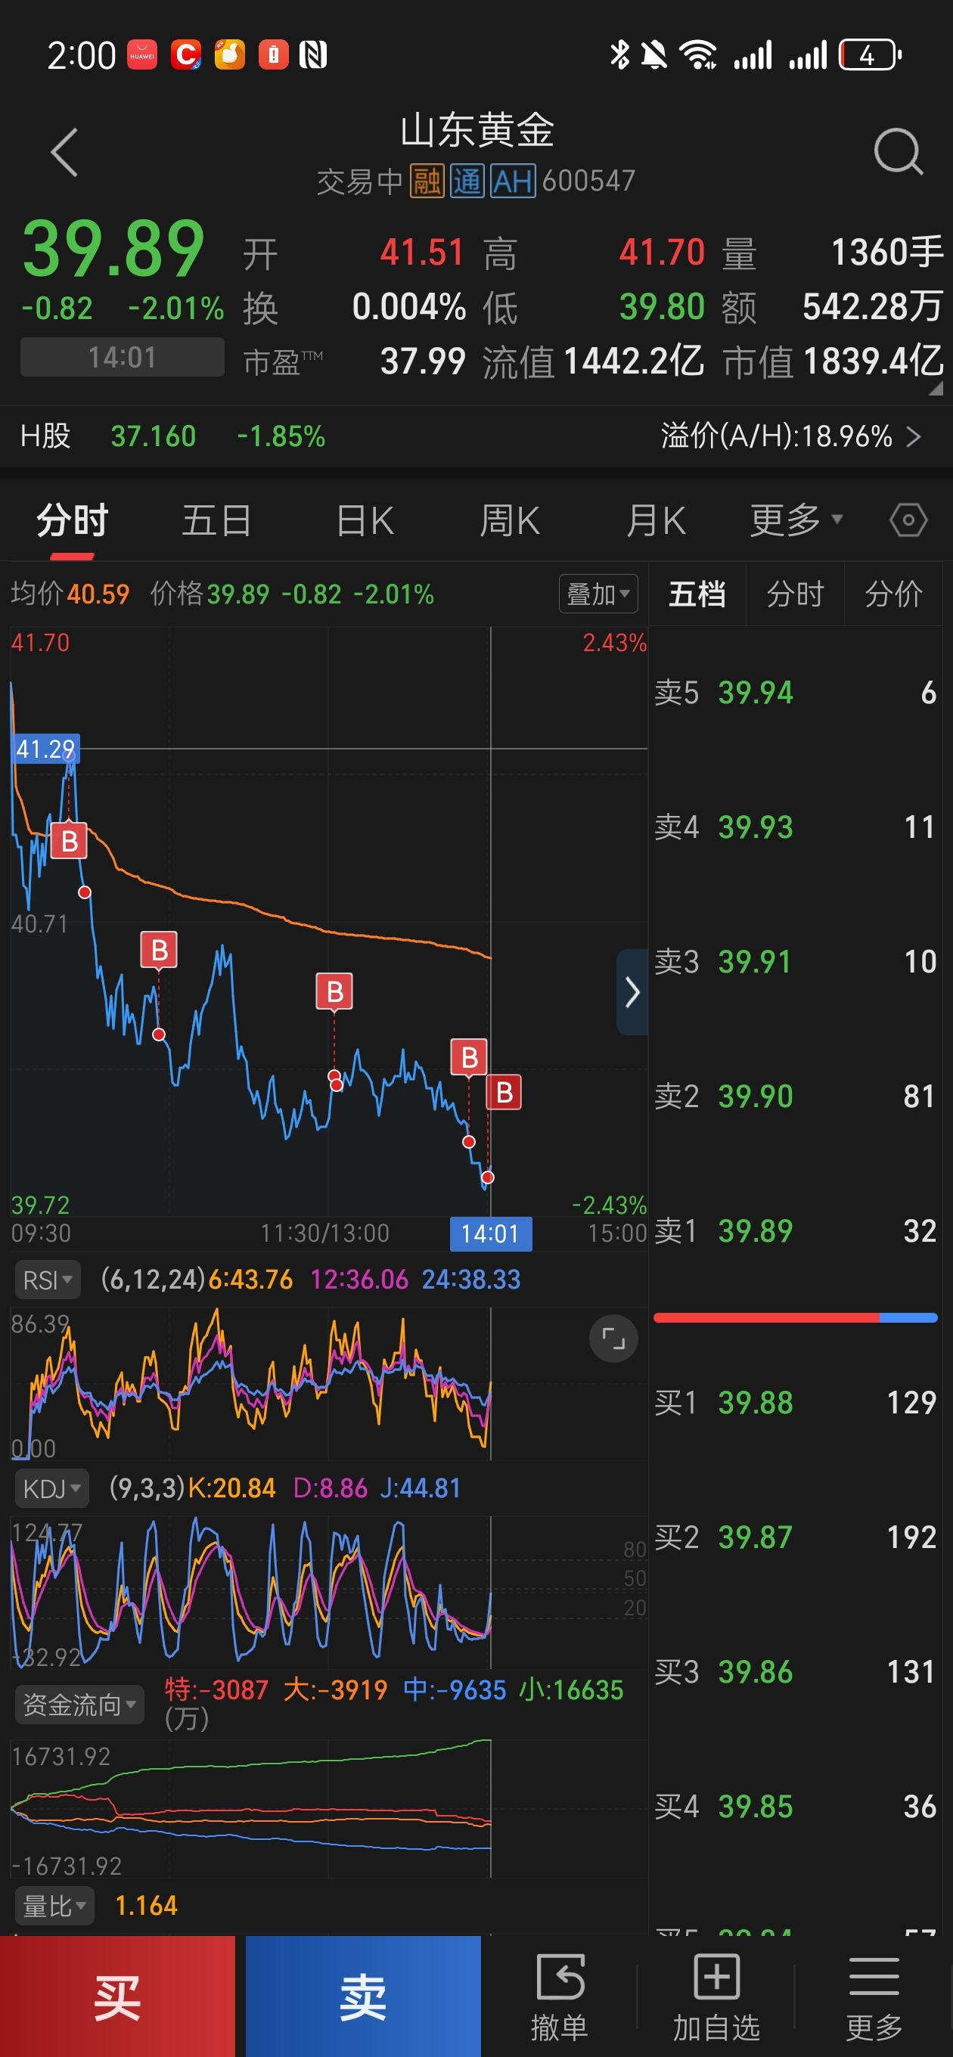Viewport: 953px width, 2057px height.
Task: Tap the first B buy marker near 41.29
Action: pyautogui.click(x=69, y=841)
